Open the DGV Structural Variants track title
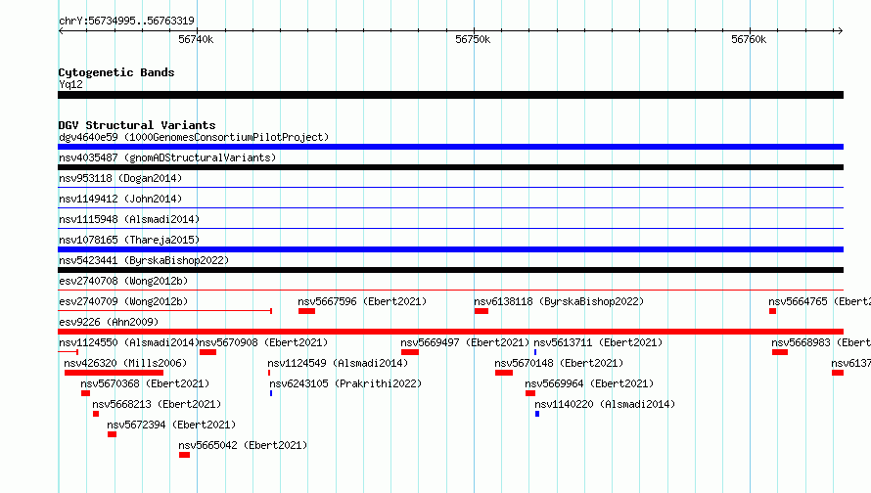This screenshot has width=871, height=493. tap(137, 125)
